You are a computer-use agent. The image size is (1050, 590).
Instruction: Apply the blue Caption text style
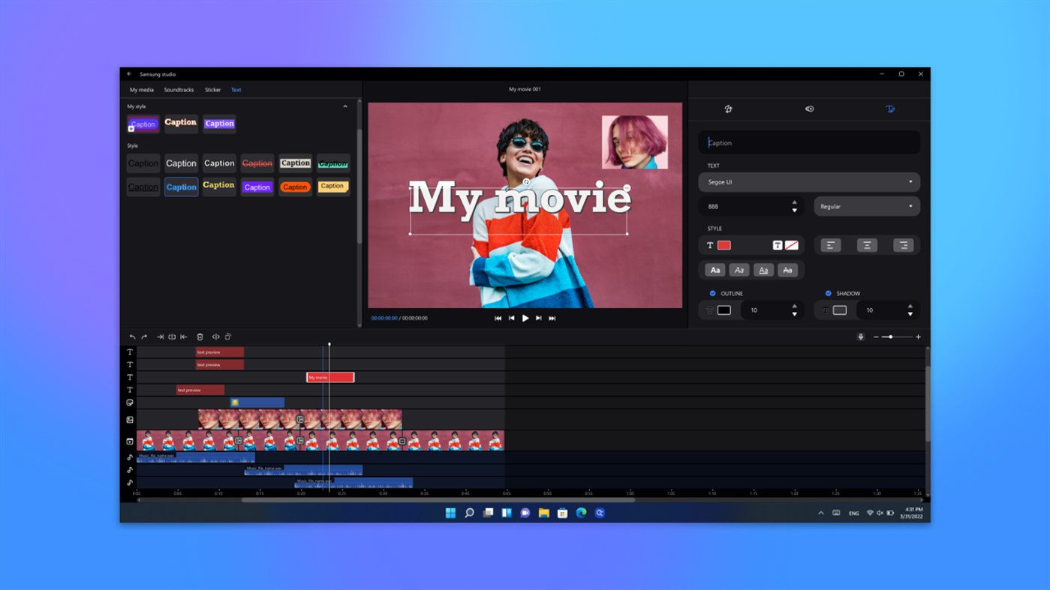[181, 187]
